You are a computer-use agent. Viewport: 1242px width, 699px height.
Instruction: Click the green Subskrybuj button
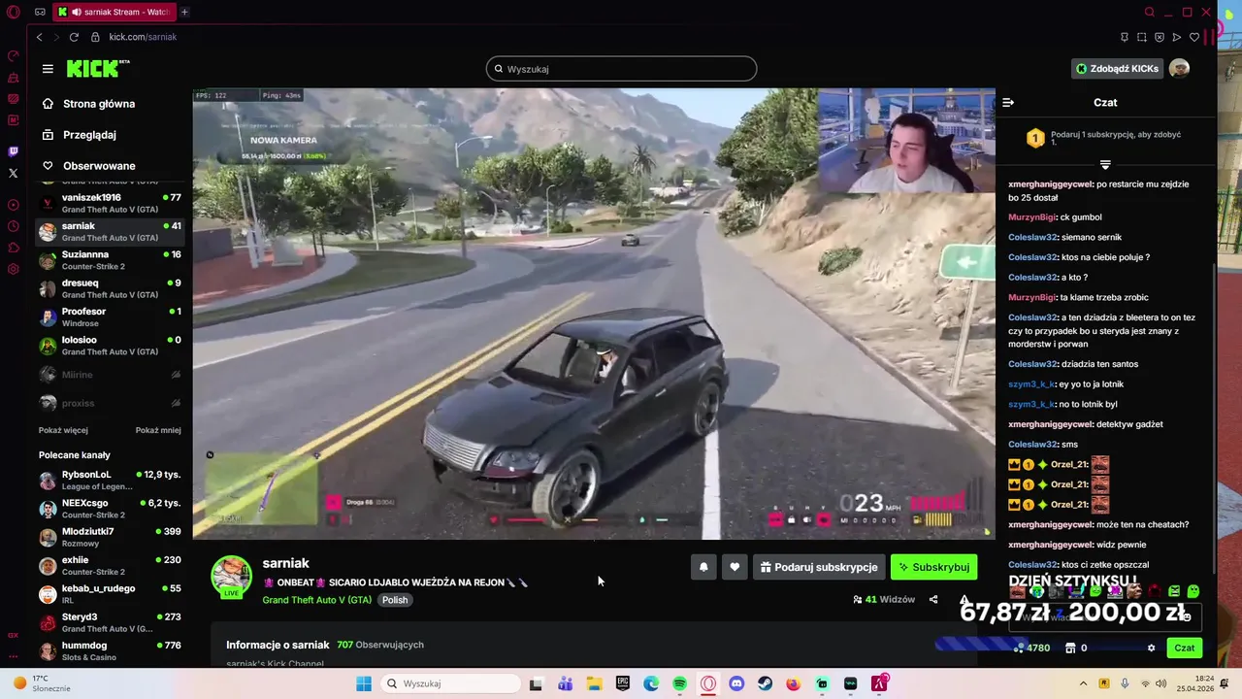coord(933,567)
